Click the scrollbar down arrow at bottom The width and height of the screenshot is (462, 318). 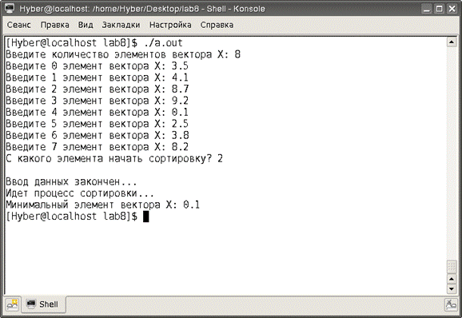[452, 289]
